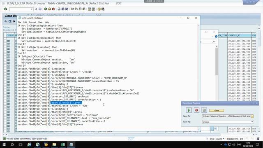Open the Notepad Help menu

[47, 22]
